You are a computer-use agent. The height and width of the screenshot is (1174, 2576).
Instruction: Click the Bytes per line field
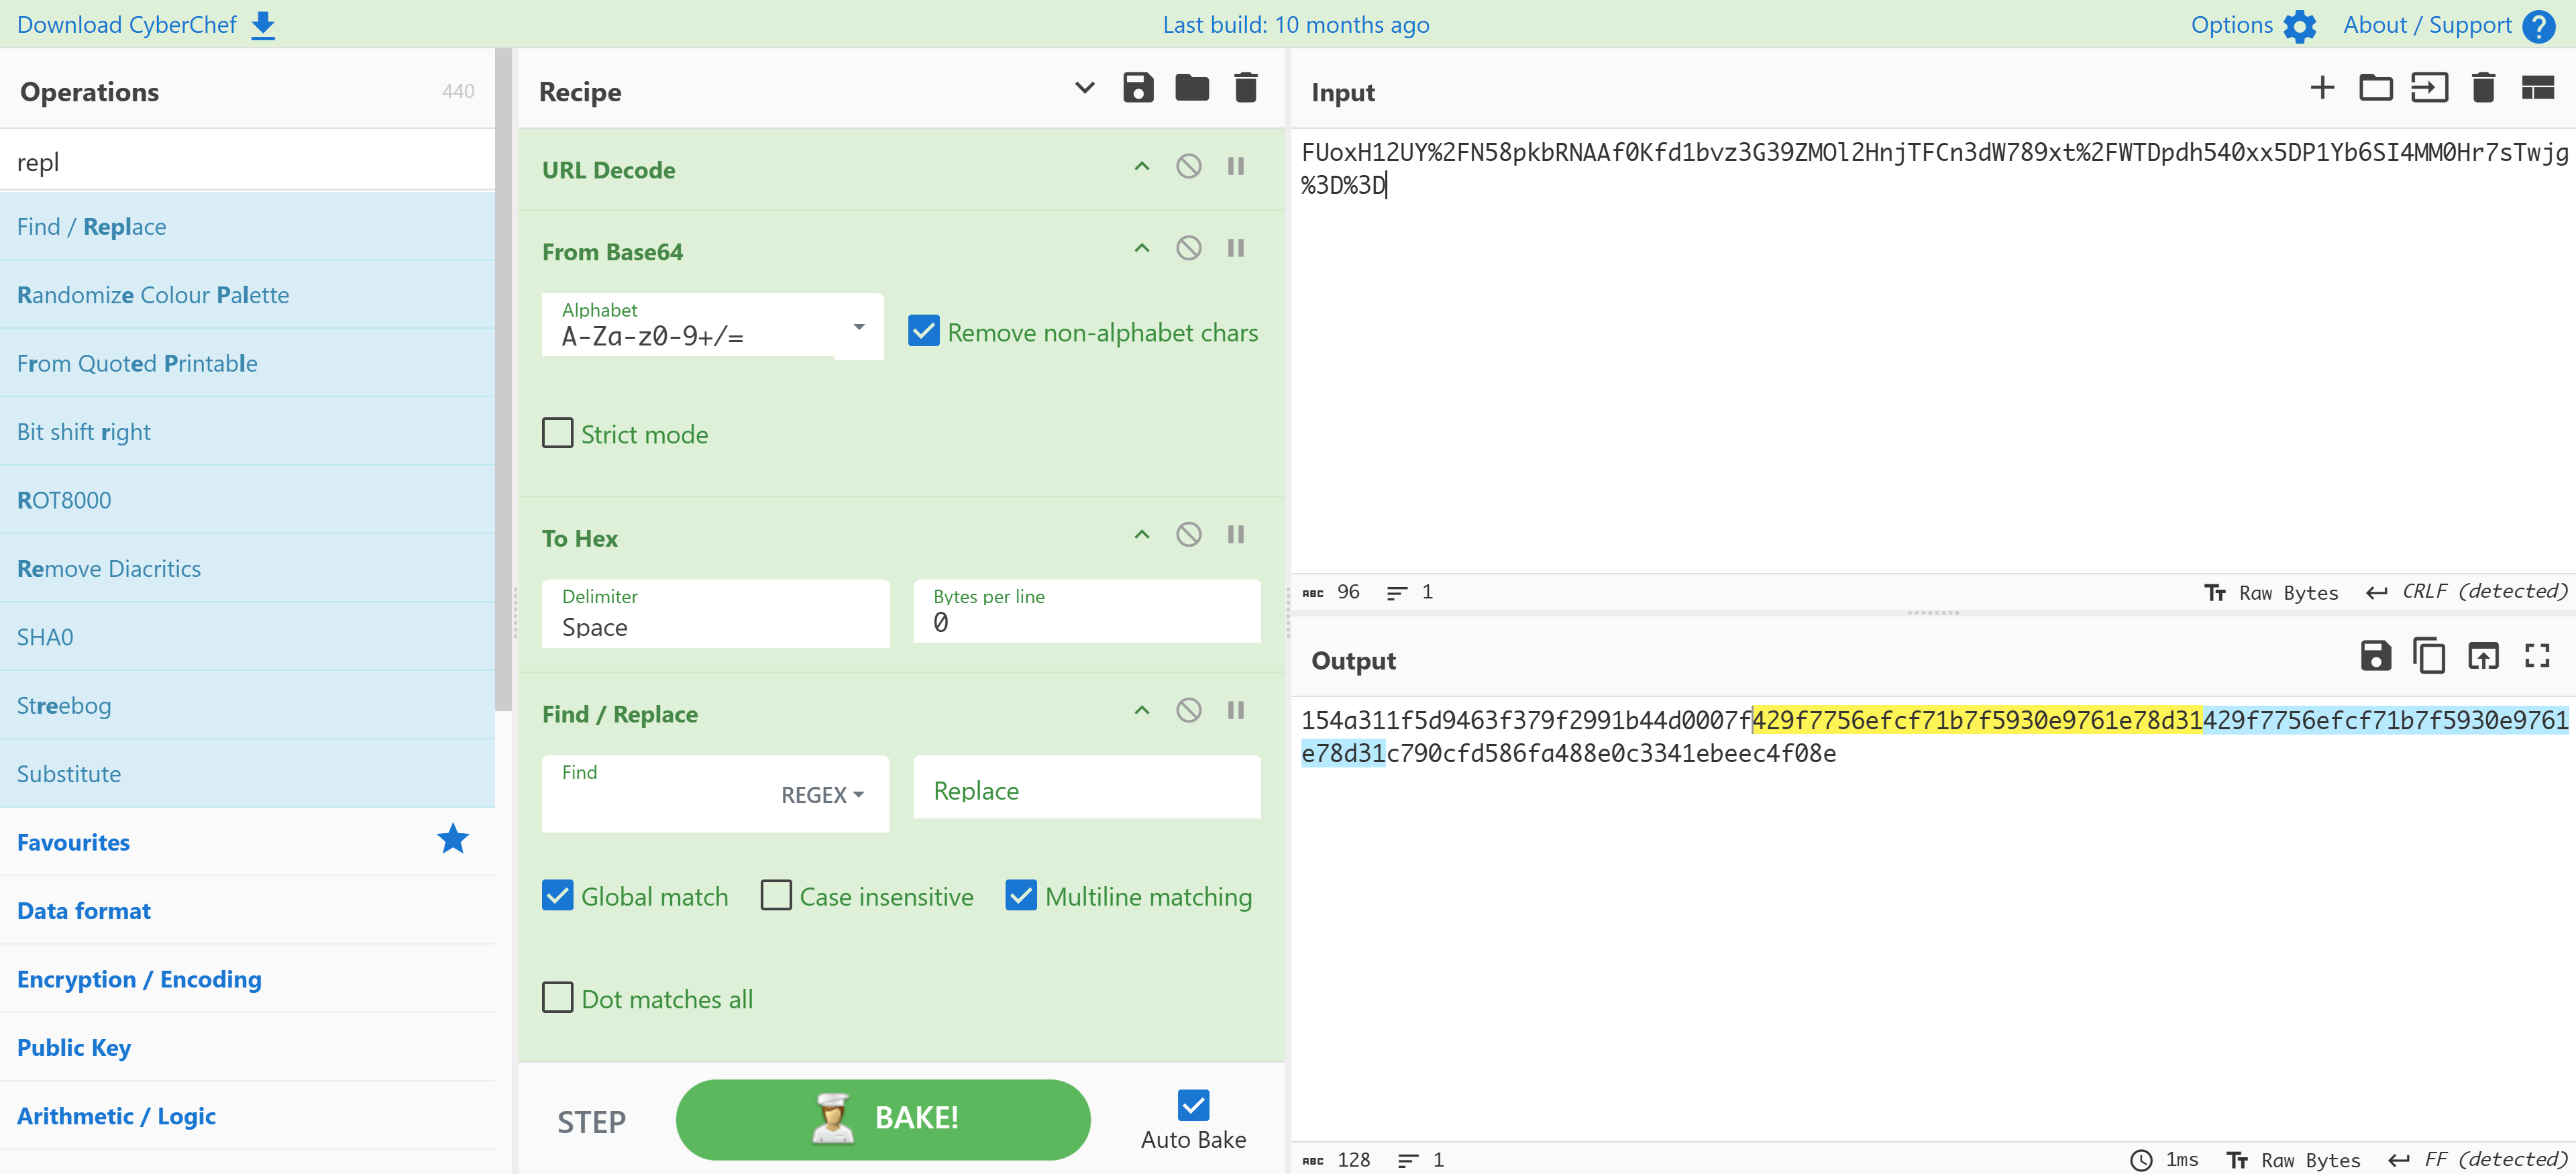click(x=1087, y=611)
